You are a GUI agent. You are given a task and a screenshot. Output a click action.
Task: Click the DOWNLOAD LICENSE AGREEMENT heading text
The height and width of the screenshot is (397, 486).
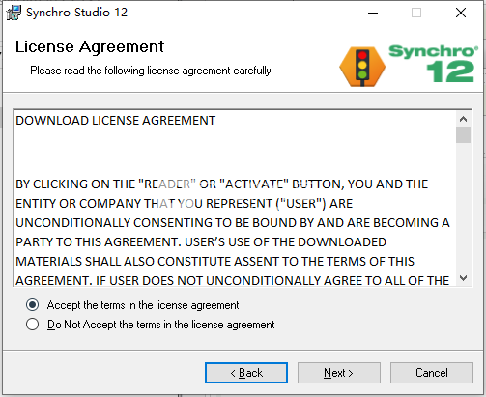(x=115, y=121)
